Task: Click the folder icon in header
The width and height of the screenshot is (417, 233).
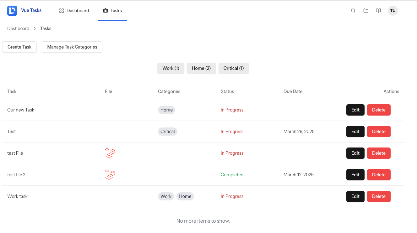Action: tap(366, 11)
